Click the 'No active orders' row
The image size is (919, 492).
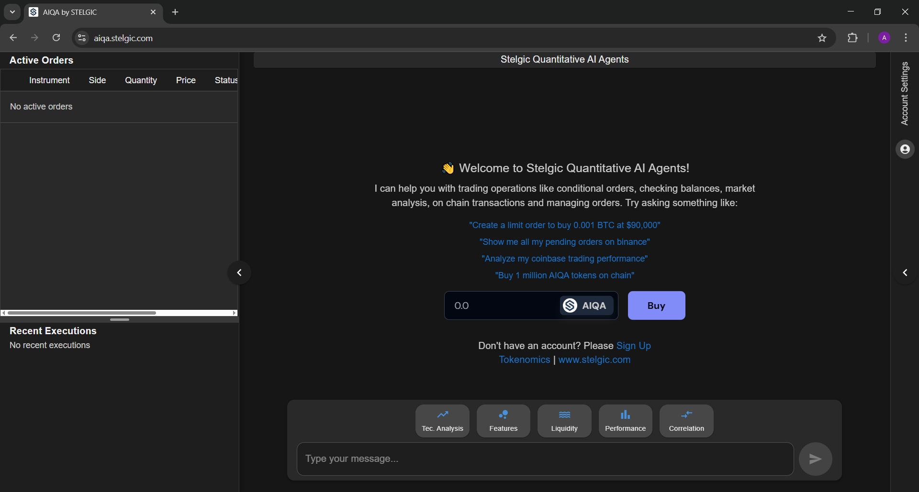119,107
